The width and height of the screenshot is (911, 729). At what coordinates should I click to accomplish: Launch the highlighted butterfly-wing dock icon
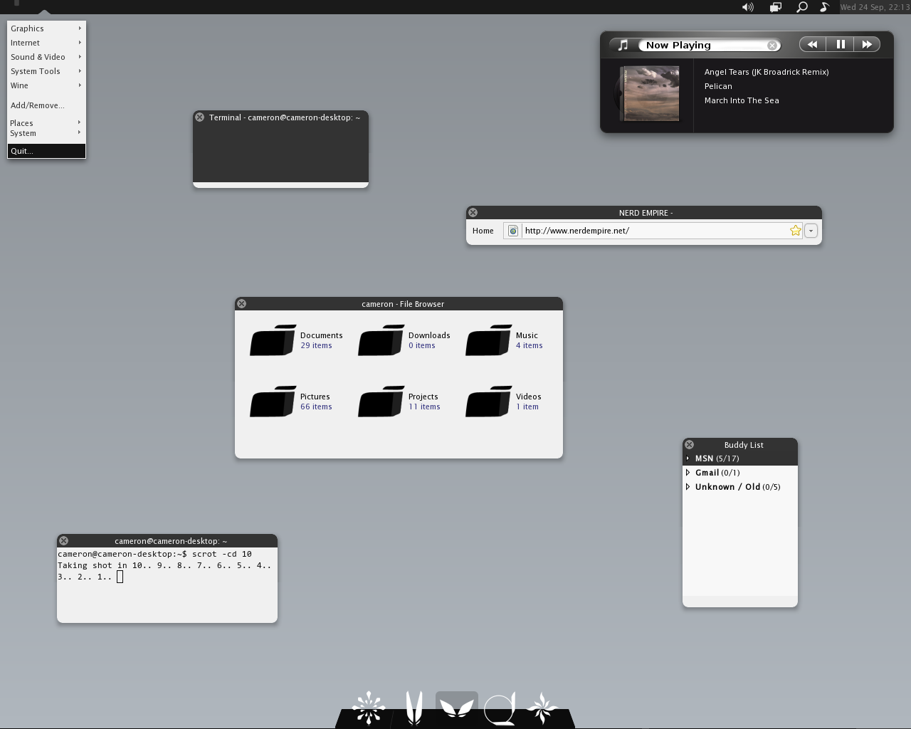[x=456, y=708]
